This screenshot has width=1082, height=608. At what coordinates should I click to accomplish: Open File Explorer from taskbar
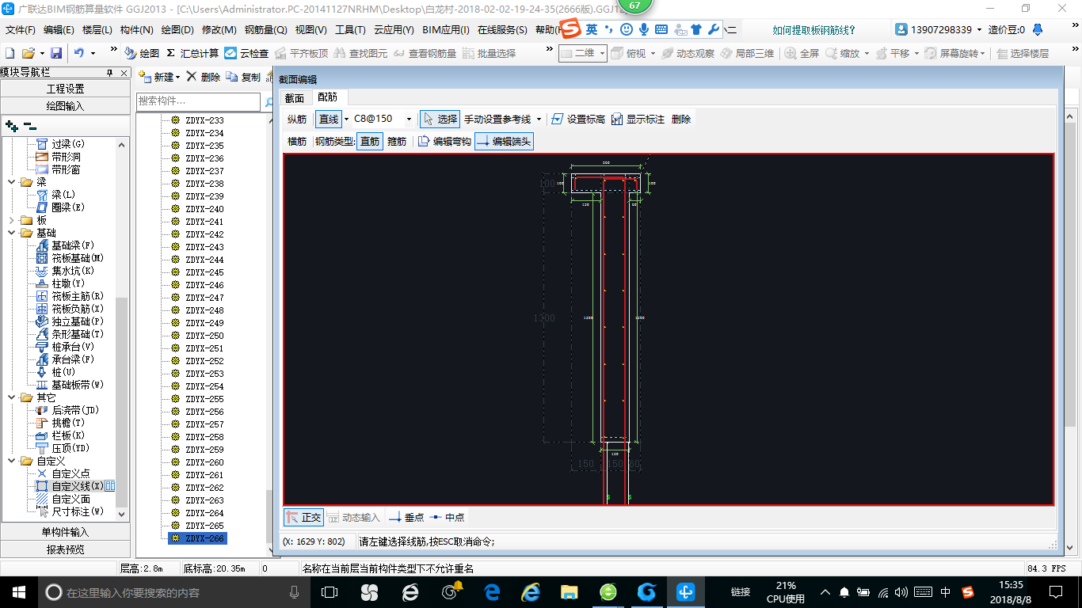click(569, 591)
